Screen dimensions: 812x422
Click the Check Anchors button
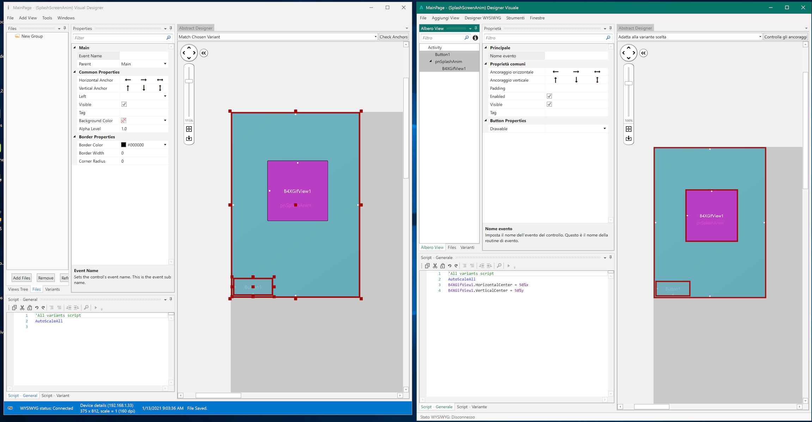393,37
